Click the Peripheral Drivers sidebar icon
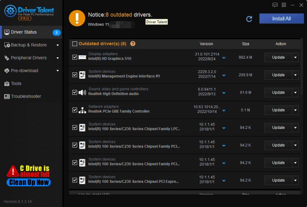This screenshot has height=207, width=307. pyautogui.click(x=6, y=58)
